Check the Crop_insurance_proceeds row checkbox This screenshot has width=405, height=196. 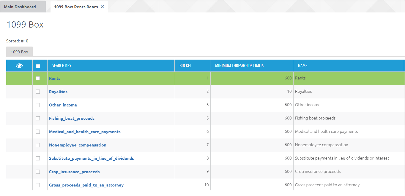click(38, 172)
